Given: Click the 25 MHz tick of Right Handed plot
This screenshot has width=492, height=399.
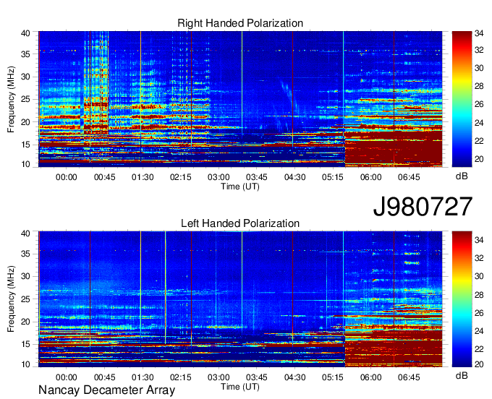Looking at the screenshot, I should pos(25,99).
